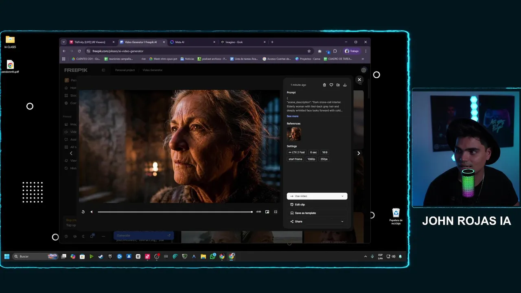This screenshot has height=293, width=521.
Task: Change the ESP LAA input language
Action: click(x=380, y=256)
